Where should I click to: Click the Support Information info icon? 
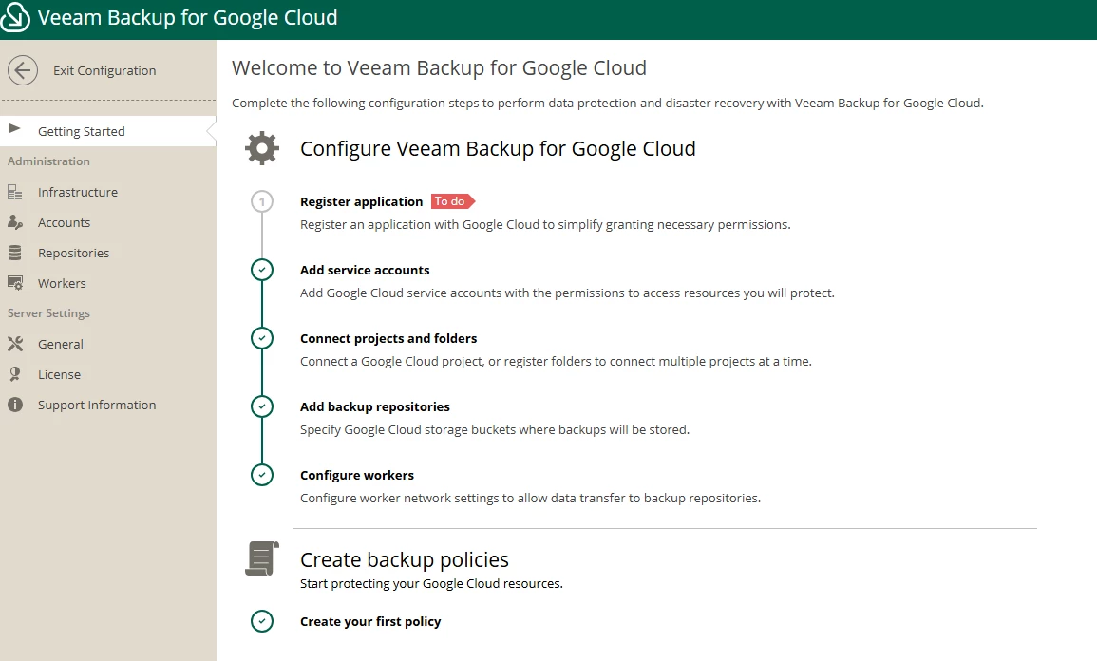pyautogui.click(x=14, y=405)
